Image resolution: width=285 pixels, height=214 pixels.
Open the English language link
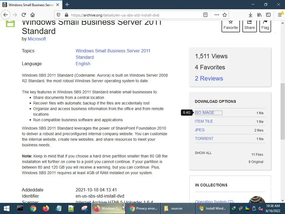(83, 64)
